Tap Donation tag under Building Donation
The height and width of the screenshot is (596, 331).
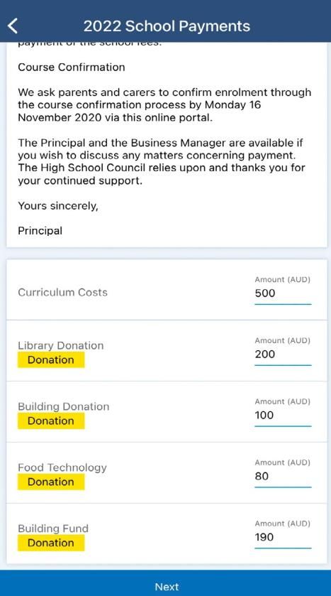51,421
